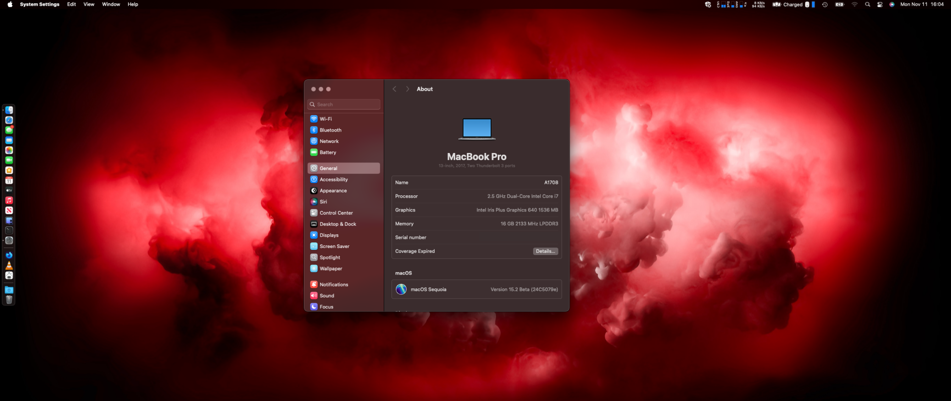Click Wi-Fi status icon in menu bar
Viewport: 951px width, 401px height.
pos(854,4)
